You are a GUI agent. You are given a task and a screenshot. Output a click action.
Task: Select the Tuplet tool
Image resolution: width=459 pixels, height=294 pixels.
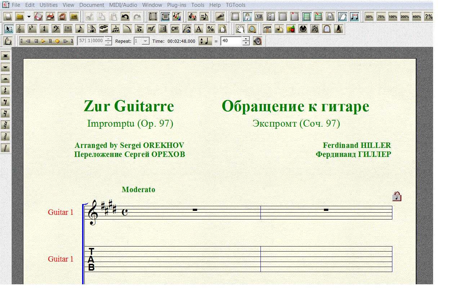pyautogui.click(x=115, y=29)
